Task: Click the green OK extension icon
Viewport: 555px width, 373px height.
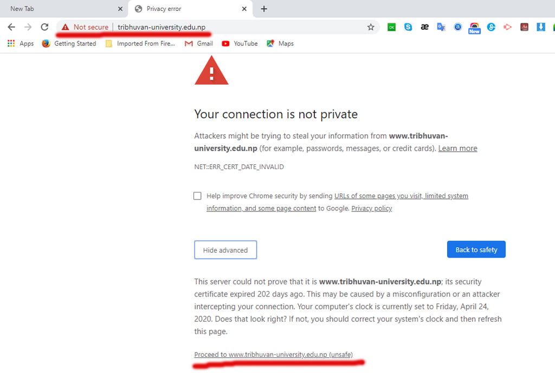Action: pos(391,27)
